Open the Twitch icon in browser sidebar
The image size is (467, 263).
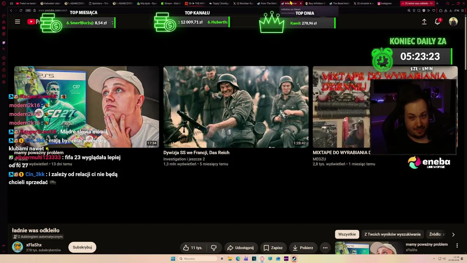[x=4, y=43]
